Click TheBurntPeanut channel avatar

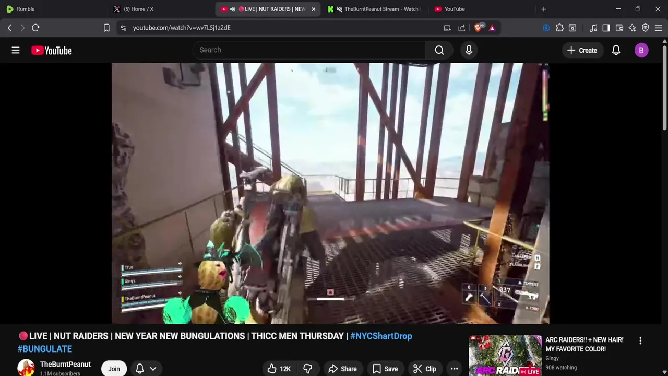click(x=26, y=368)
